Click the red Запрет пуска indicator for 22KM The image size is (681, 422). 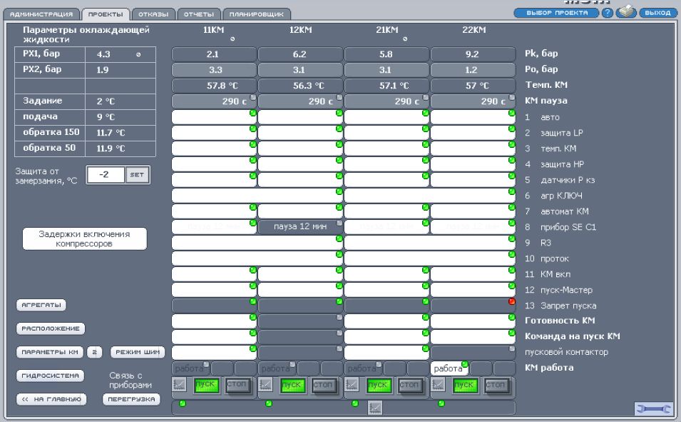tap(511, 301)
